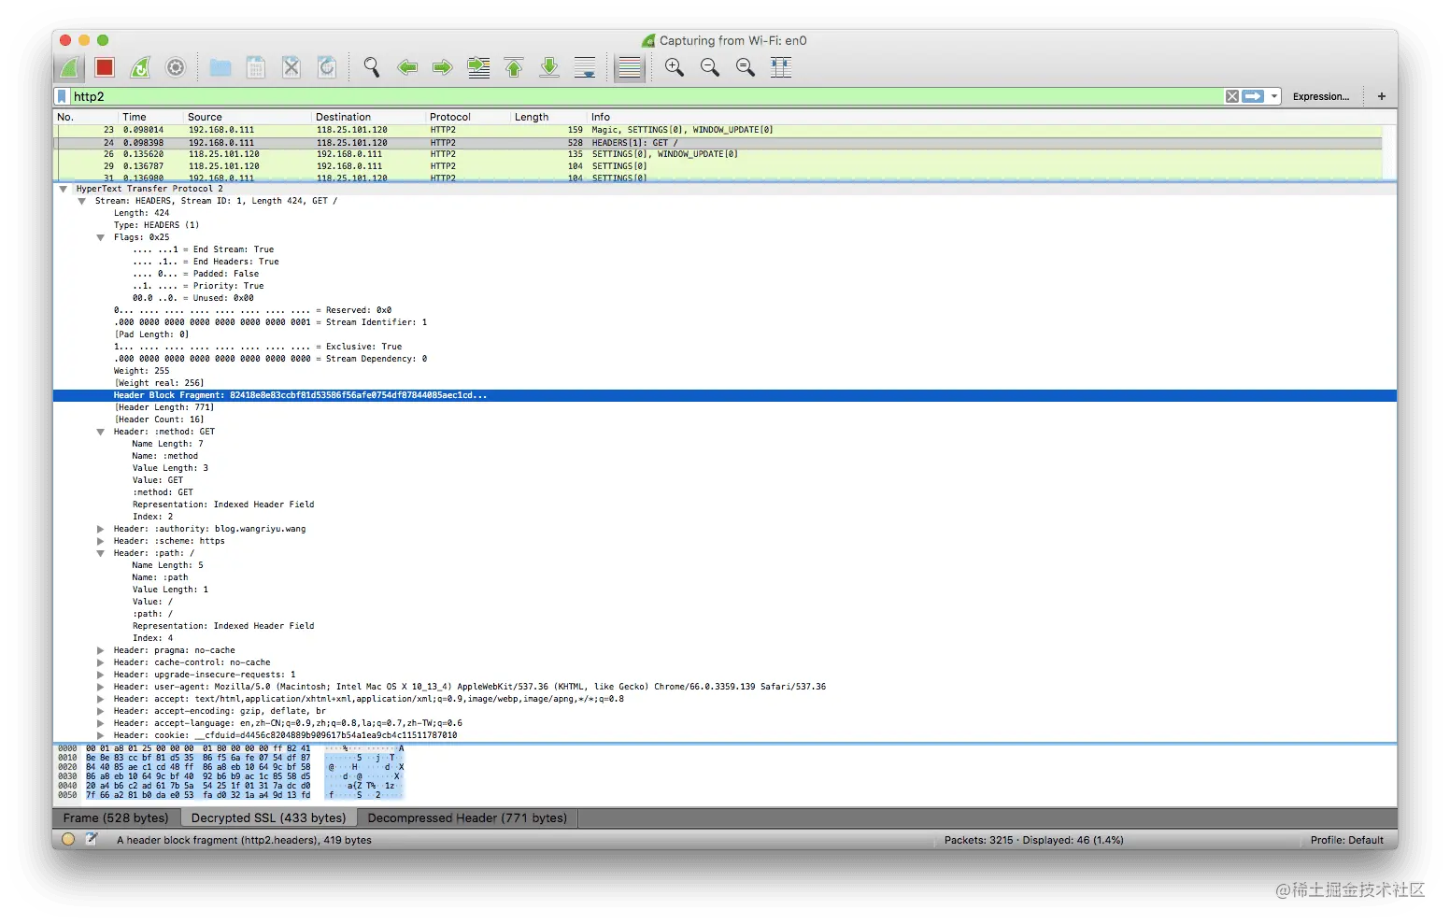This screenshot has width=1450, height=924.
Task: Select packet 26 SETTINGS, WINDOW_UPDATE row
Action: point(718,154)
